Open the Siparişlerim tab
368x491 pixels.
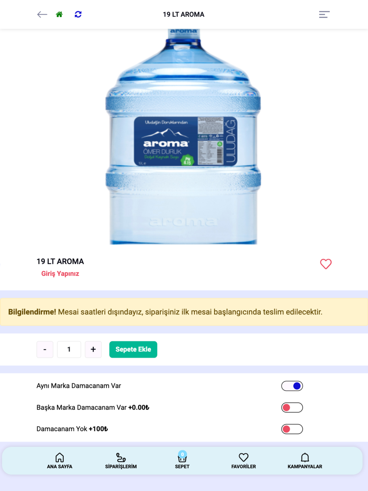(x=121, y=461)
